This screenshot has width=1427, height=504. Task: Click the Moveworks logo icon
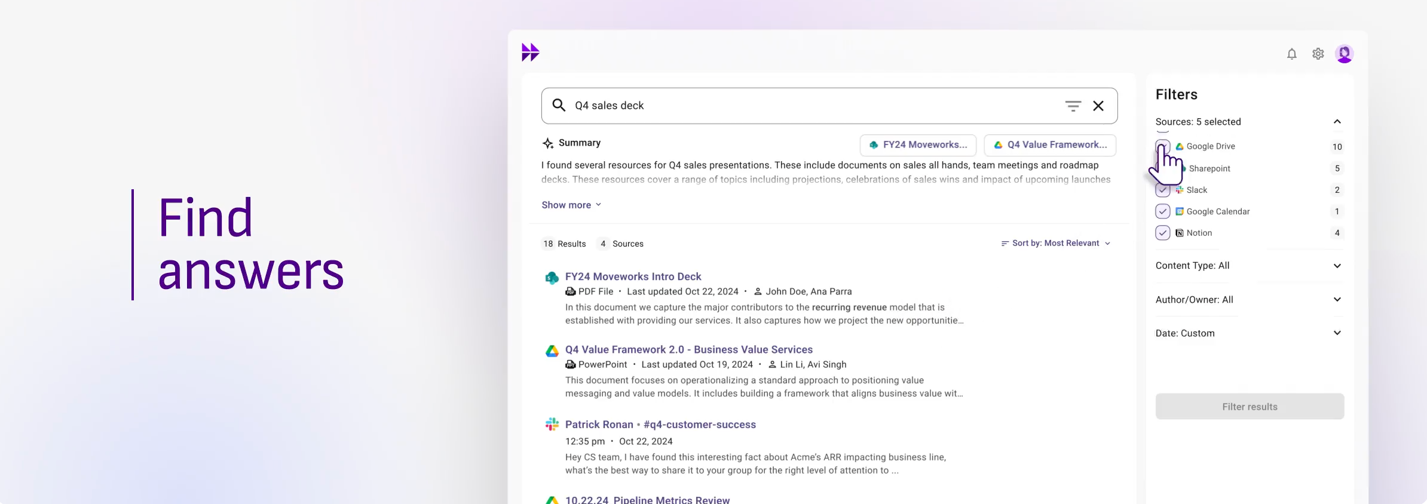tap(530, 53)
